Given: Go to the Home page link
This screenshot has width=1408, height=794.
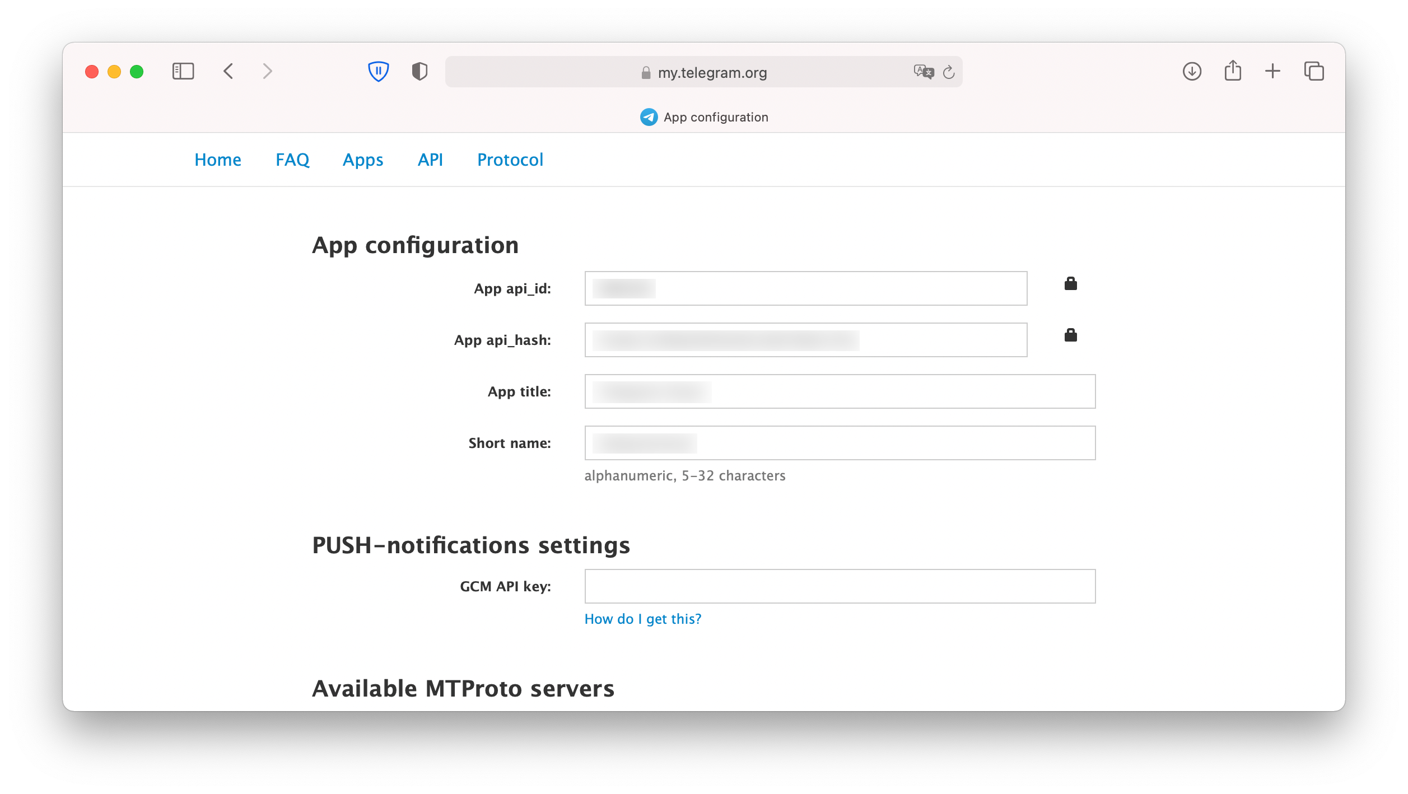Looking at the screenshot, I should point(218,160).
